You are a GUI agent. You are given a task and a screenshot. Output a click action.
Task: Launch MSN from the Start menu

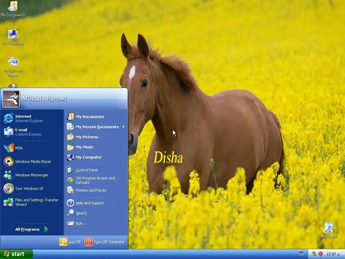[32, 148]
